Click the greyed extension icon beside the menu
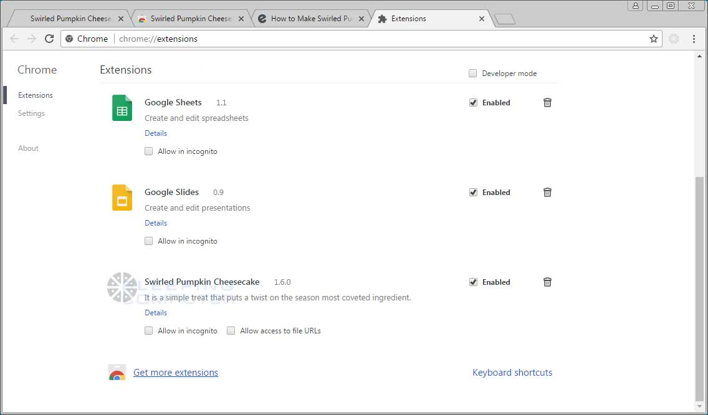The height and width of the screenshot is (415, 708). click(x=674, y=39)
